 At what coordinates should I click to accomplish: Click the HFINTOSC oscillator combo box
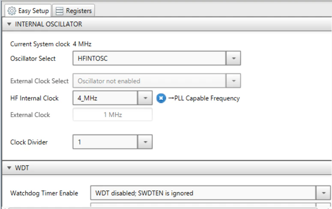click(157, 58)
